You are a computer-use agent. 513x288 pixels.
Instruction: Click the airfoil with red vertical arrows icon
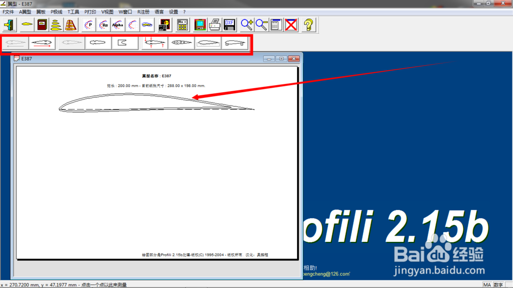pos(155,43)
